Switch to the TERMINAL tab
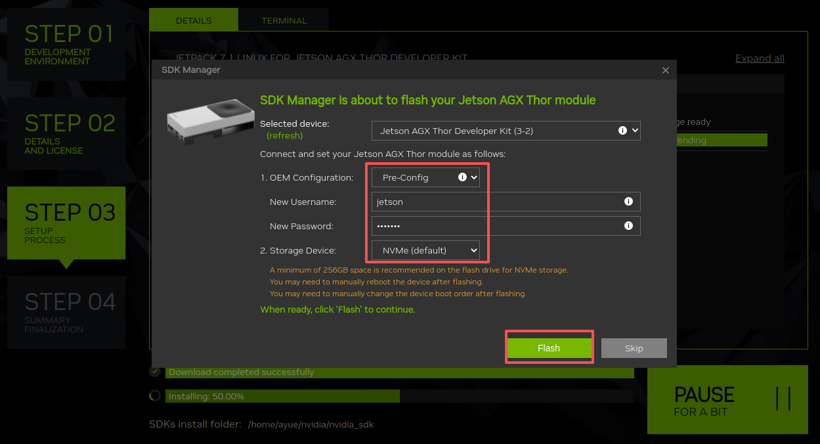Screen dimensions: 820x444 284,20
